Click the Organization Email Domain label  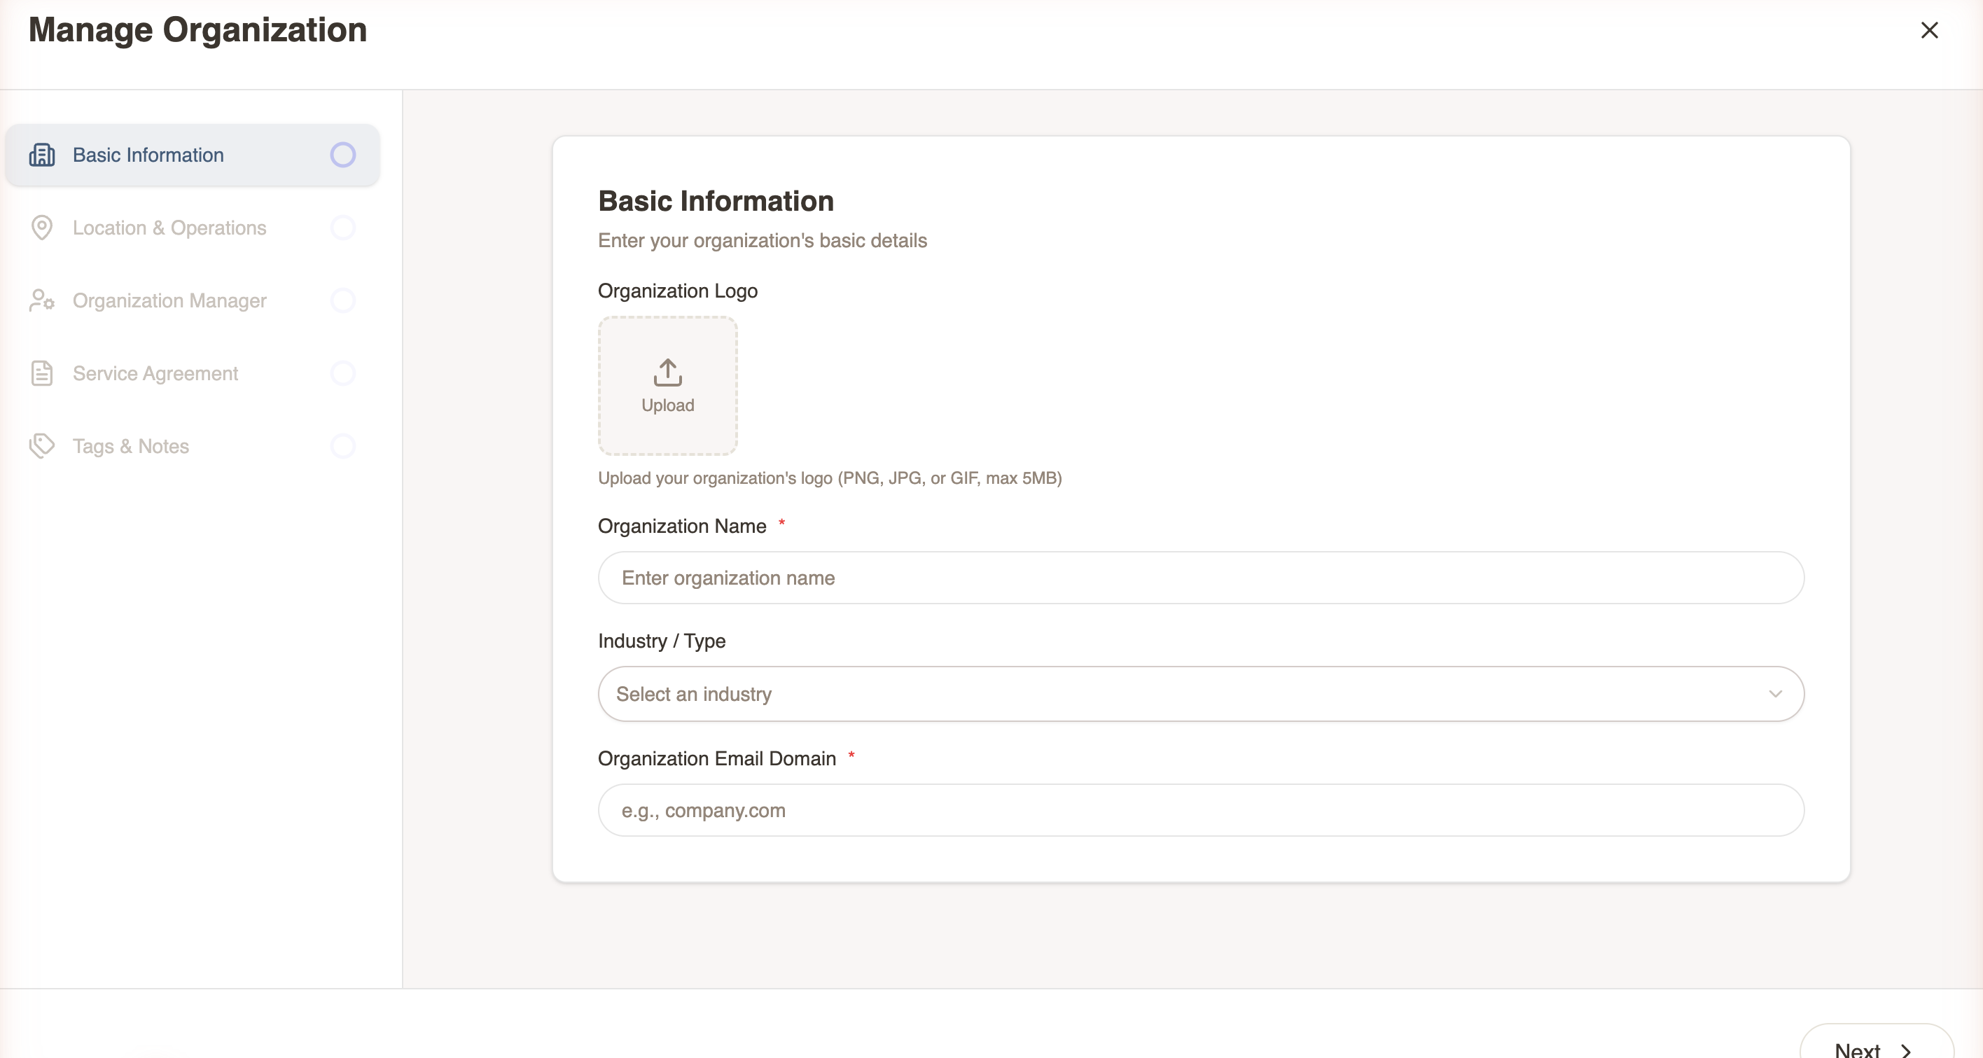click(x=717, y=758)
